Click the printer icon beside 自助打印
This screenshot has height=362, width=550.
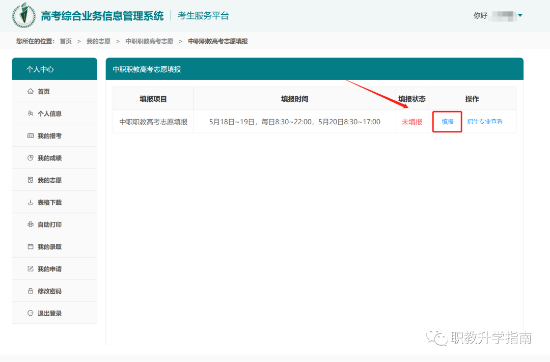(31, 225)
